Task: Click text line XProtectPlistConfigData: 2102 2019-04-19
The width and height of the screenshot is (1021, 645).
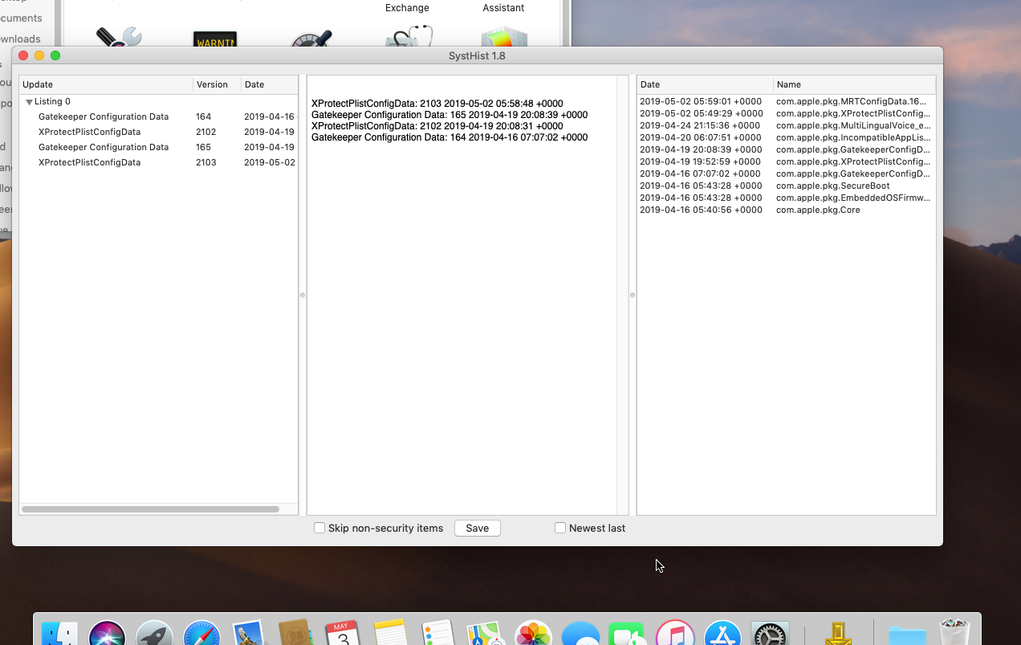Action: click(x=437, y=126)
